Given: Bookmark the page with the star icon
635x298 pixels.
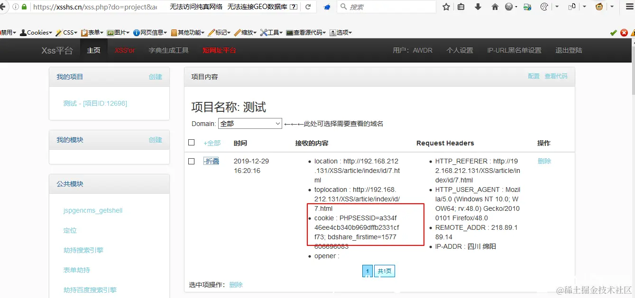Looking at the screenshot, I should click(x=445, y=7).
